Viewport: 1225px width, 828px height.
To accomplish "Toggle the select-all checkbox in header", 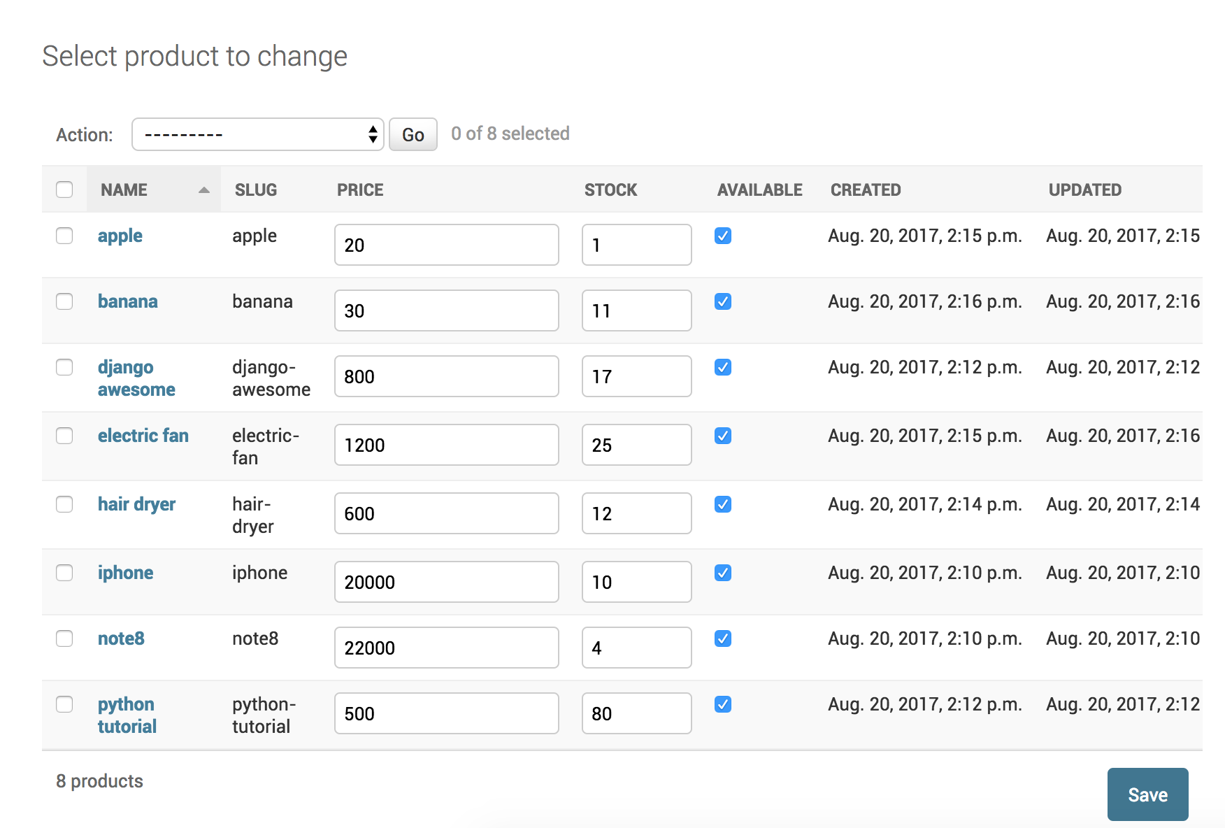I will 64,190.
